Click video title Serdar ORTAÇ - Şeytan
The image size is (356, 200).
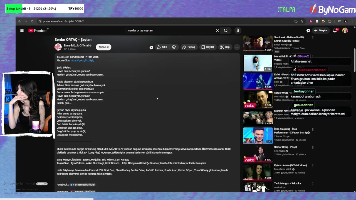[x=73, y=40]
